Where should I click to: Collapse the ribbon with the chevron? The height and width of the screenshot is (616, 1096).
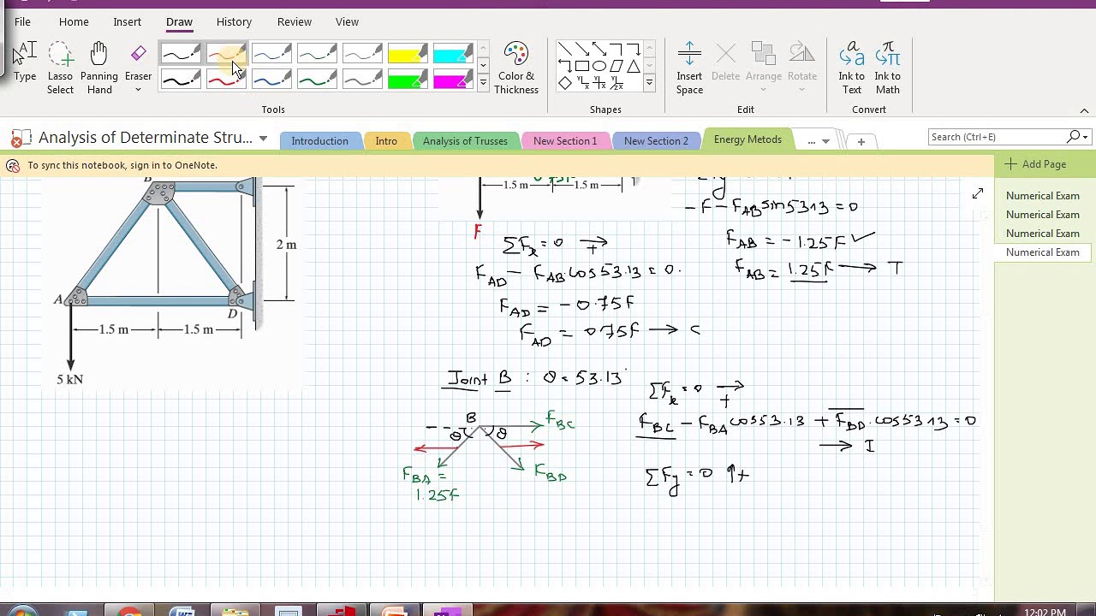click(x=1084, y=110)
